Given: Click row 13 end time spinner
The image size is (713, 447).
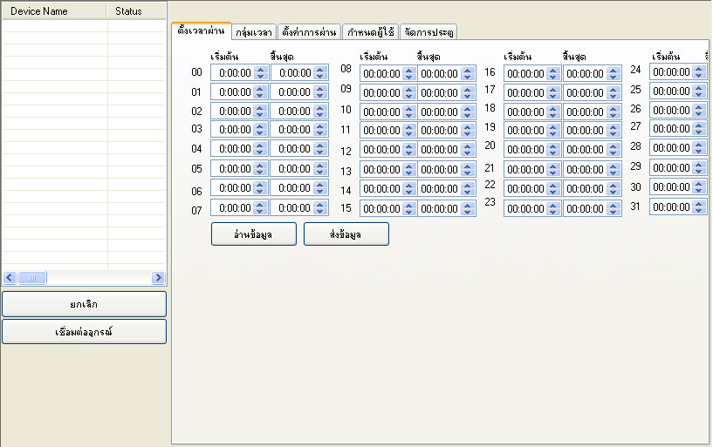Looking at the screenshot, I should tap(468, 169).
